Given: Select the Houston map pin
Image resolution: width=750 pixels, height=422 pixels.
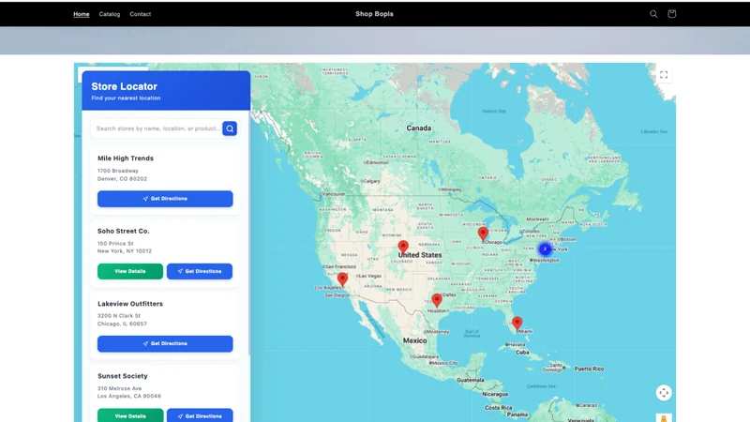Looking at the screenshot, I should point(437,300).
